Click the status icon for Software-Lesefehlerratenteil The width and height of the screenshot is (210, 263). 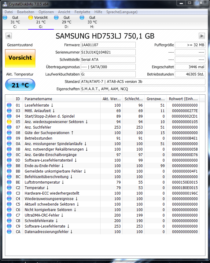[x=9, y=160]
